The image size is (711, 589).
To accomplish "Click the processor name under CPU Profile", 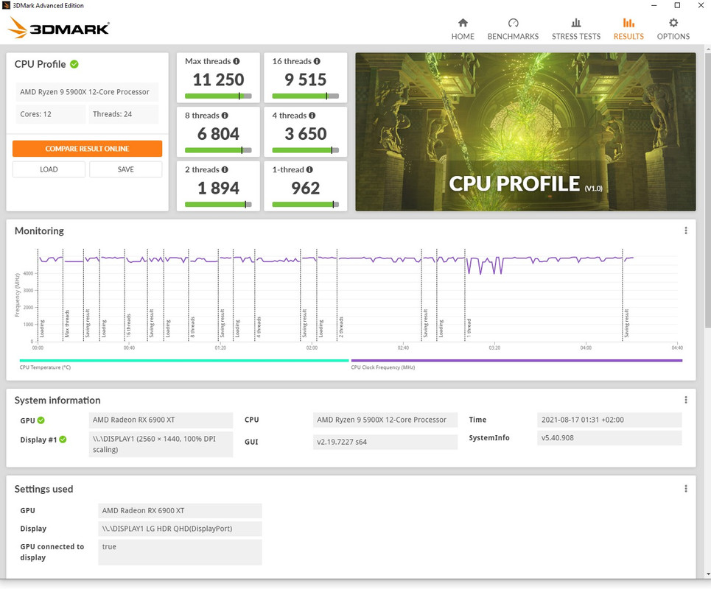I will tap(87, 91).
